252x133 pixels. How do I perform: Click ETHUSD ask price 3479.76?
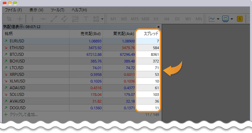point(128,48)
